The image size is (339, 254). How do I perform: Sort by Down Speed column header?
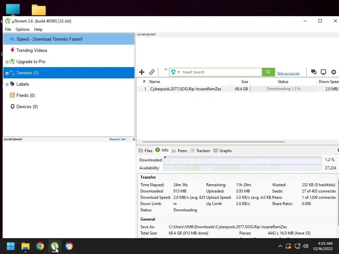[x=327, y=82]
